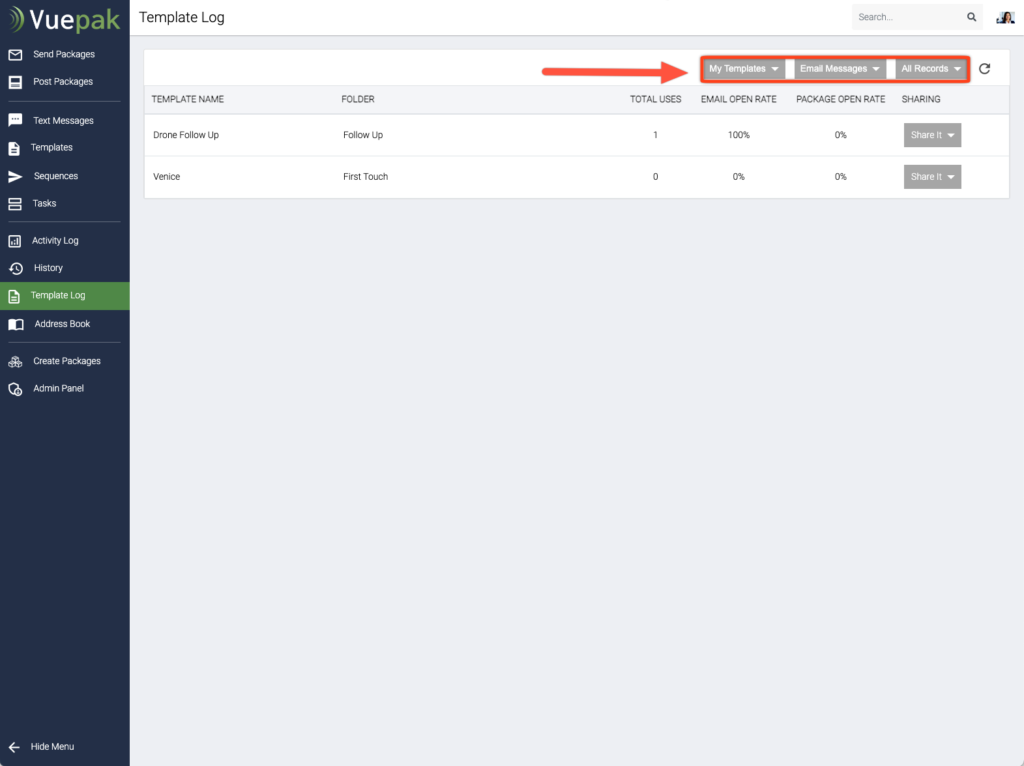Click the Sequences paper plane icon

coord(16,177)
